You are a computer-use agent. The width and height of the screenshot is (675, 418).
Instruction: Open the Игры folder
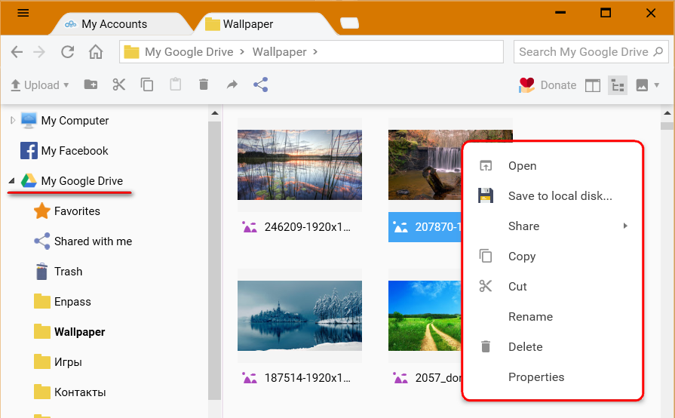pyautogui.click(x=68, y=361)
